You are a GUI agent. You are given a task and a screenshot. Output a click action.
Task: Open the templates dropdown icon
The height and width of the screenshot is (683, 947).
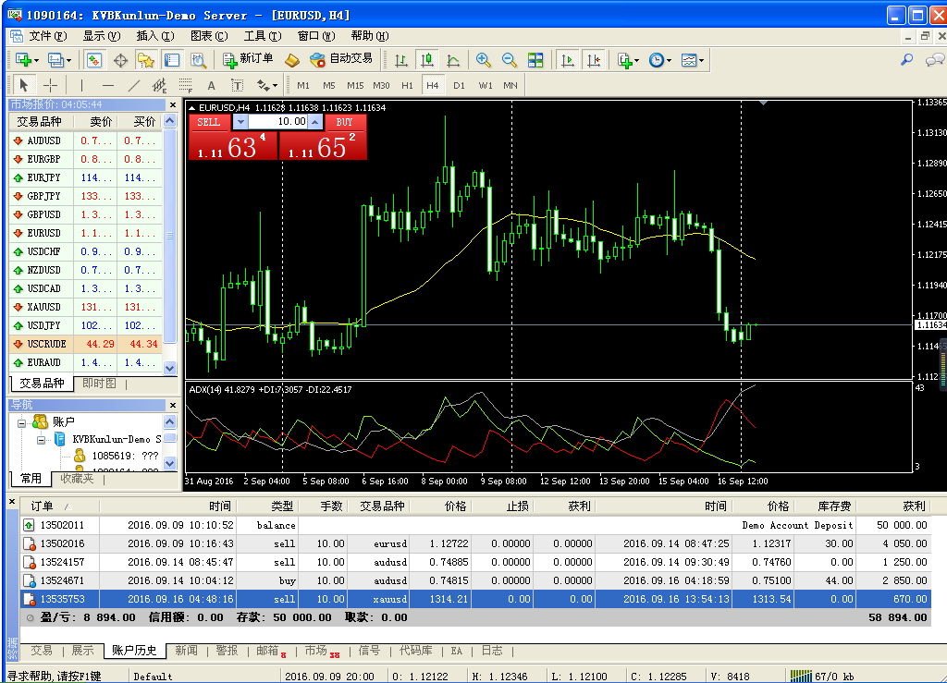click(692, 60)
